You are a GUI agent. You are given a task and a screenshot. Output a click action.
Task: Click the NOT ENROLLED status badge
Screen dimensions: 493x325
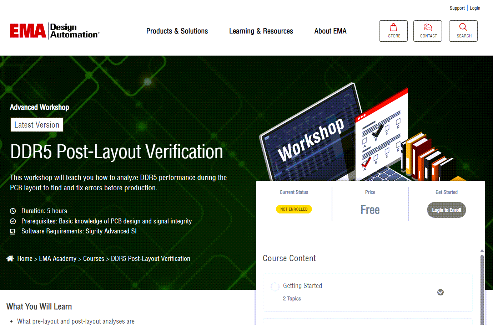pyautogui.click(x=294, y=209)
